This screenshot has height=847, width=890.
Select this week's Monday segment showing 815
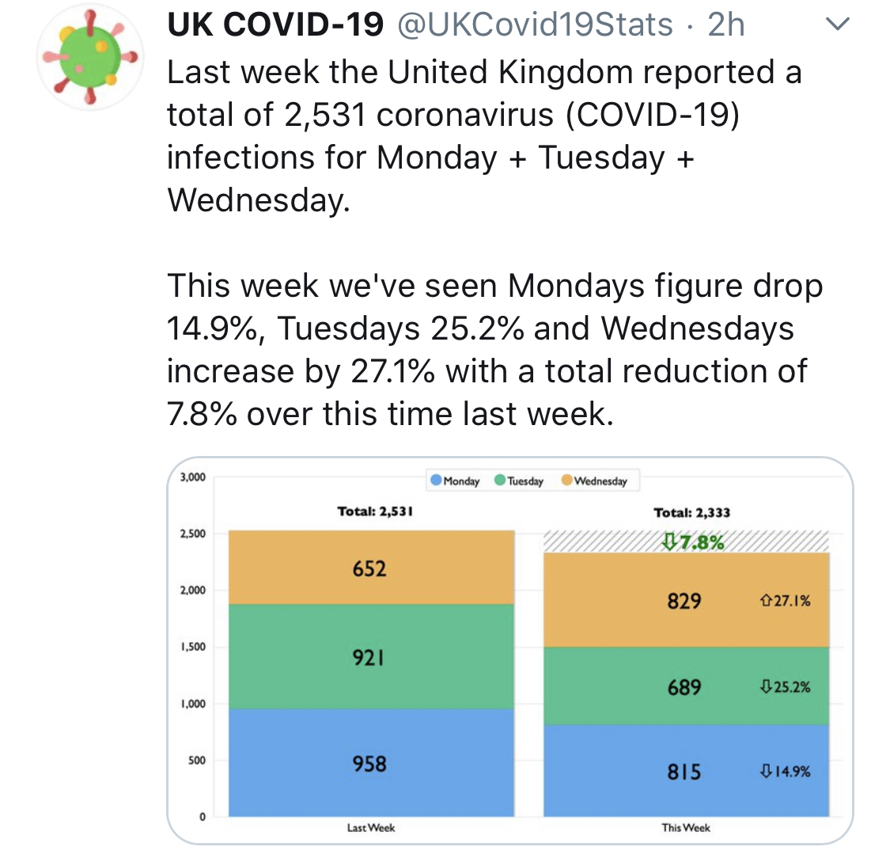(685, 771)
